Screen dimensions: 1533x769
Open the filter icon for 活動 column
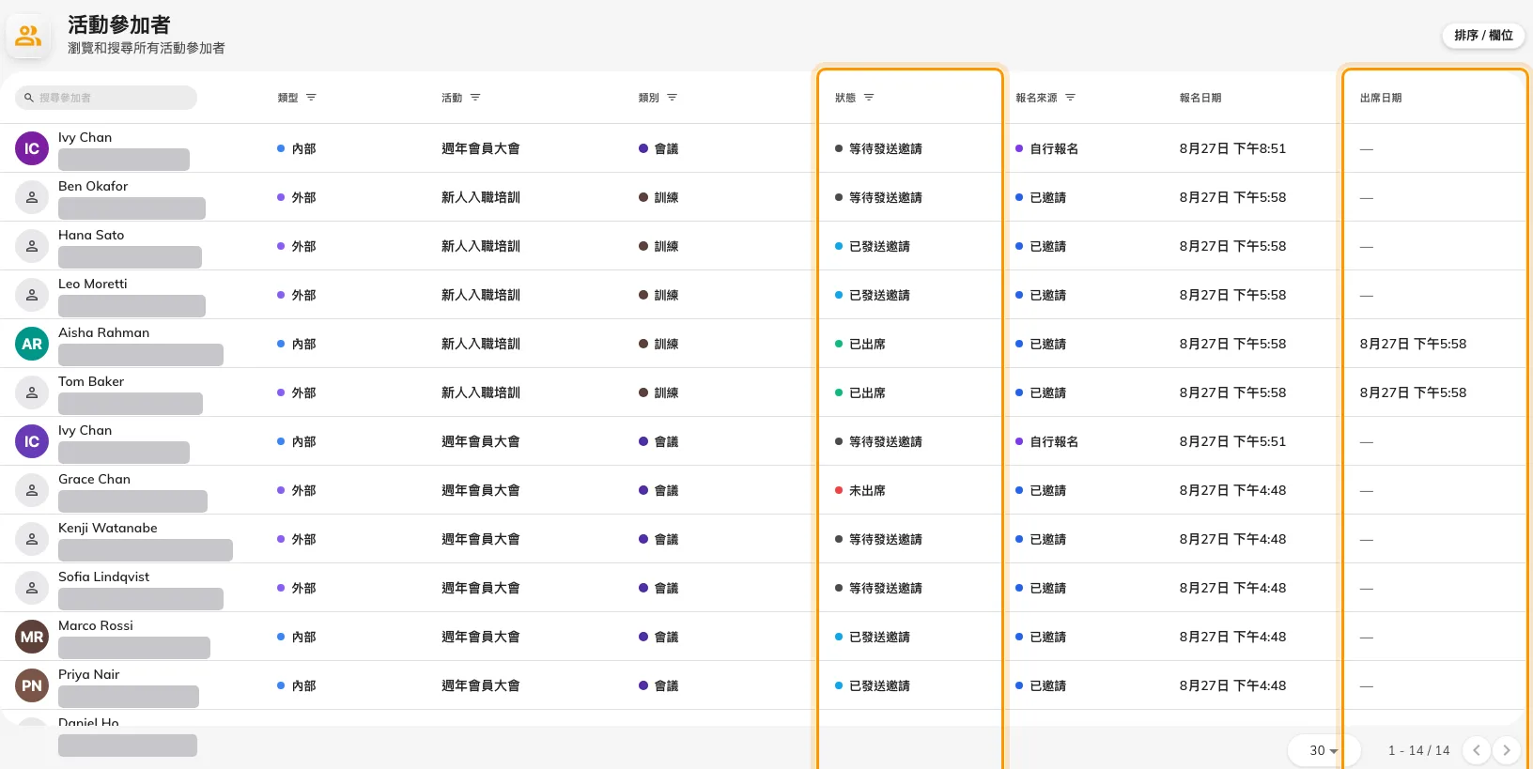pos(475,98)
